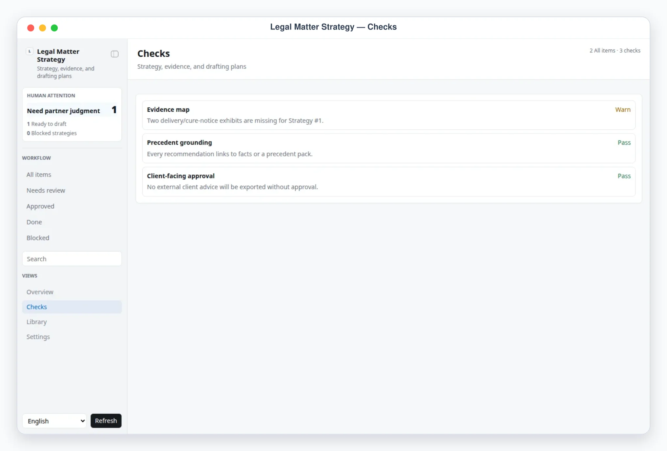Open the Evidence map check card

pyautogui.click(x=389, y=115)
